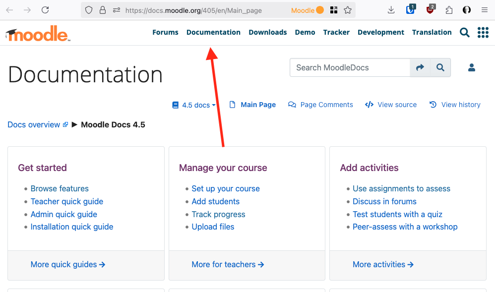Open the extensions puzzle icon
The width and height of the screenshot is (495, 292).
(x=449, y=10)
